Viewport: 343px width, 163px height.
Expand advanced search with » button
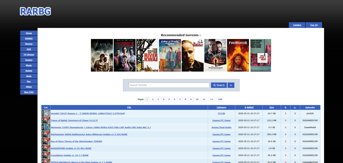(x=231, y=85)
